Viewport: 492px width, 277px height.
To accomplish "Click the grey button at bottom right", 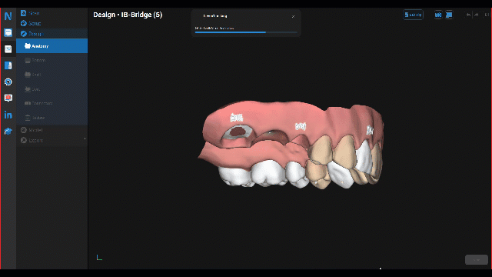I will click(x=477, y=260).
